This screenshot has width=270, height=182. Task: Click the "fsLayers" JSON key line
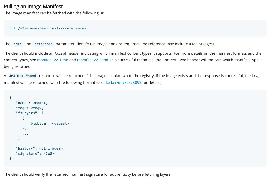[30, 113]
